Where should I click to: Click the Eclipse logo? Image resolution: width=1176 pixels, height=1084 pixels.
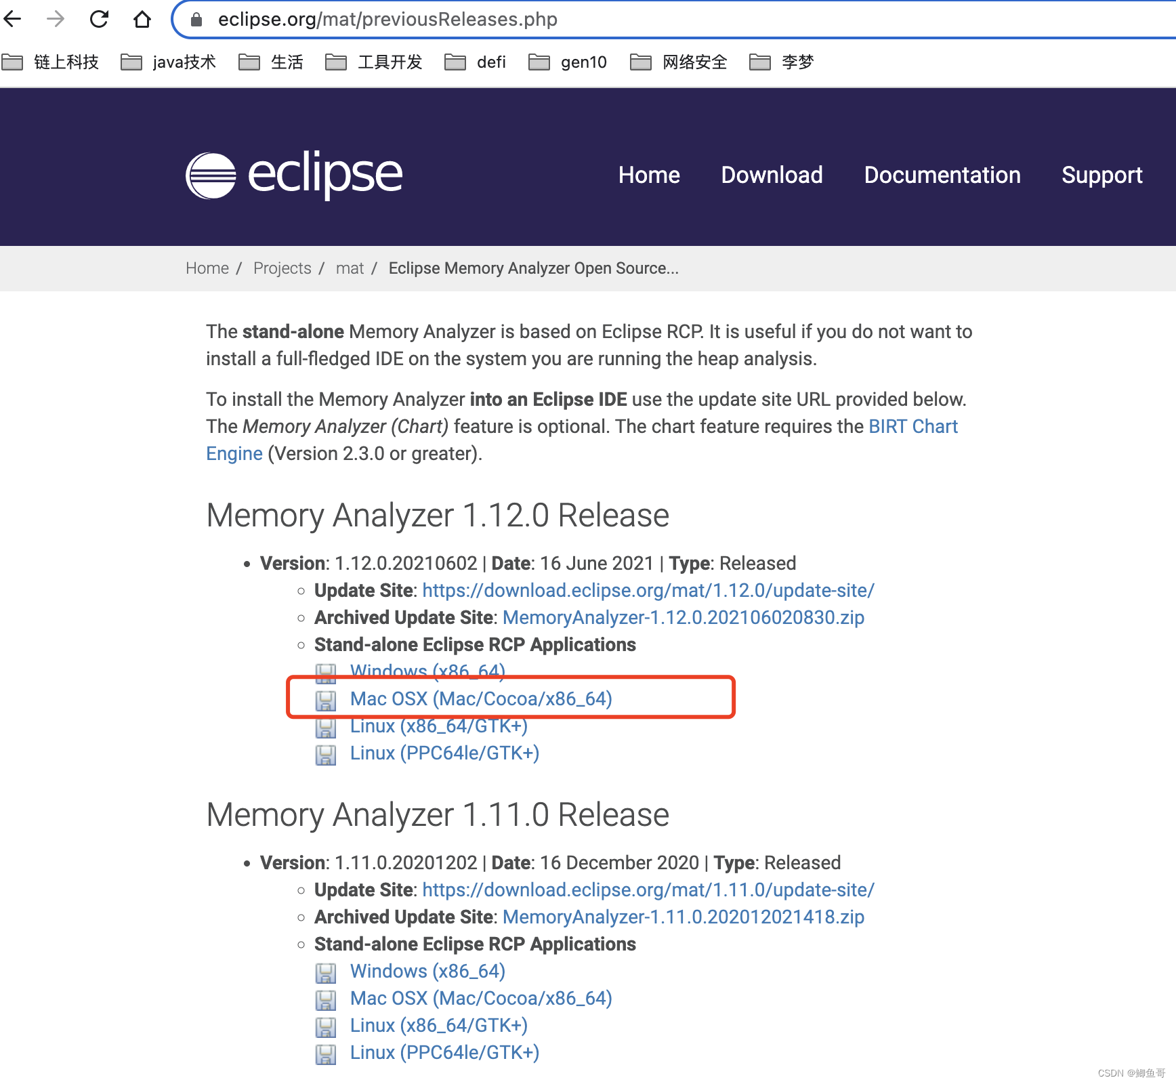pos(294,175)
